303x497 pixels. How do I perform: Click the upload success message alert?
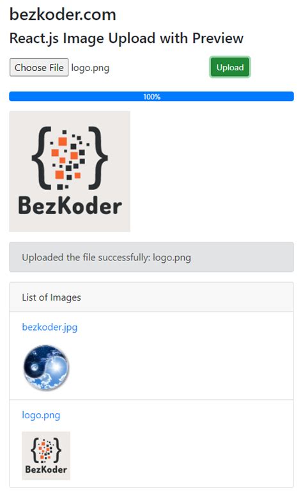click(151, 257)
